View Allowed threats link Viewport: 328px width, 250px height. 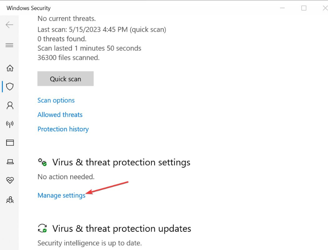(x=60, y=115)
